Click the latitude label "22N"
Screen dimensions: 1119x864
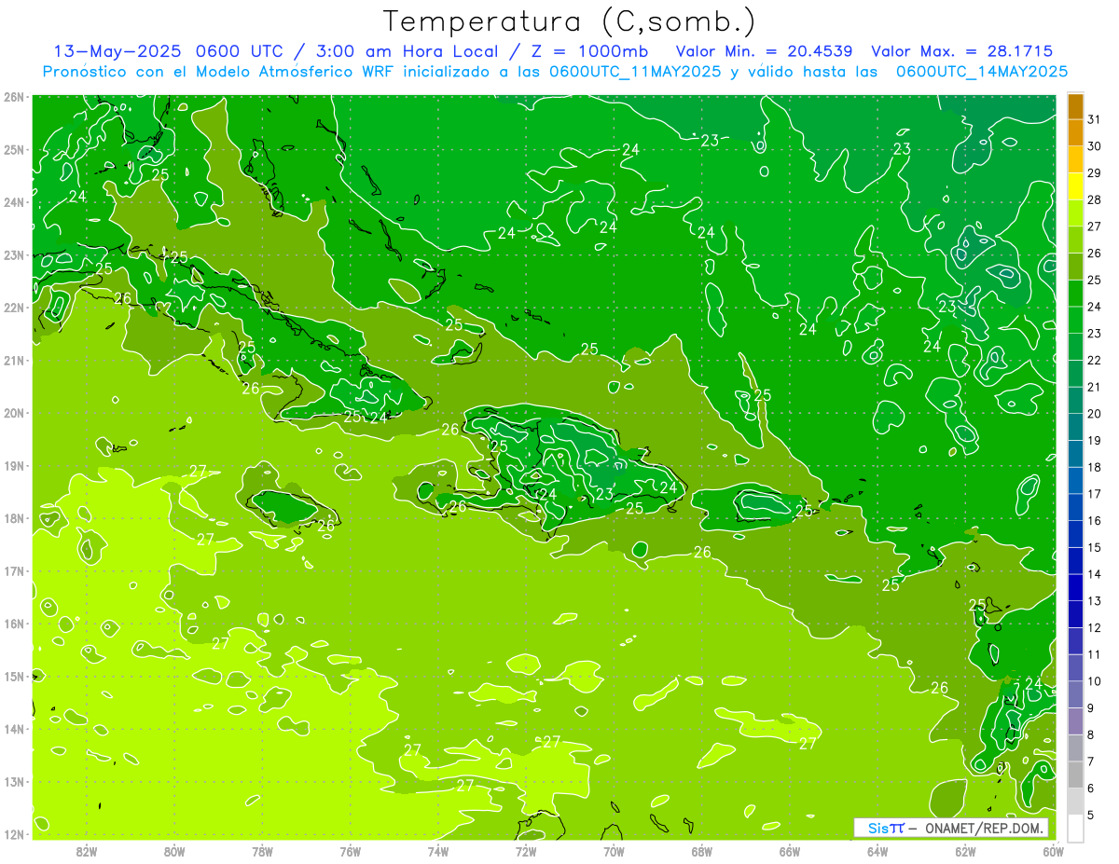(14, 308)
